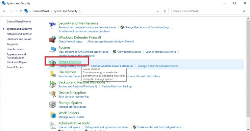The height and width of the screenshot is (131, 250).
Task: Click the System computer icon
Action: pos(52,49)
